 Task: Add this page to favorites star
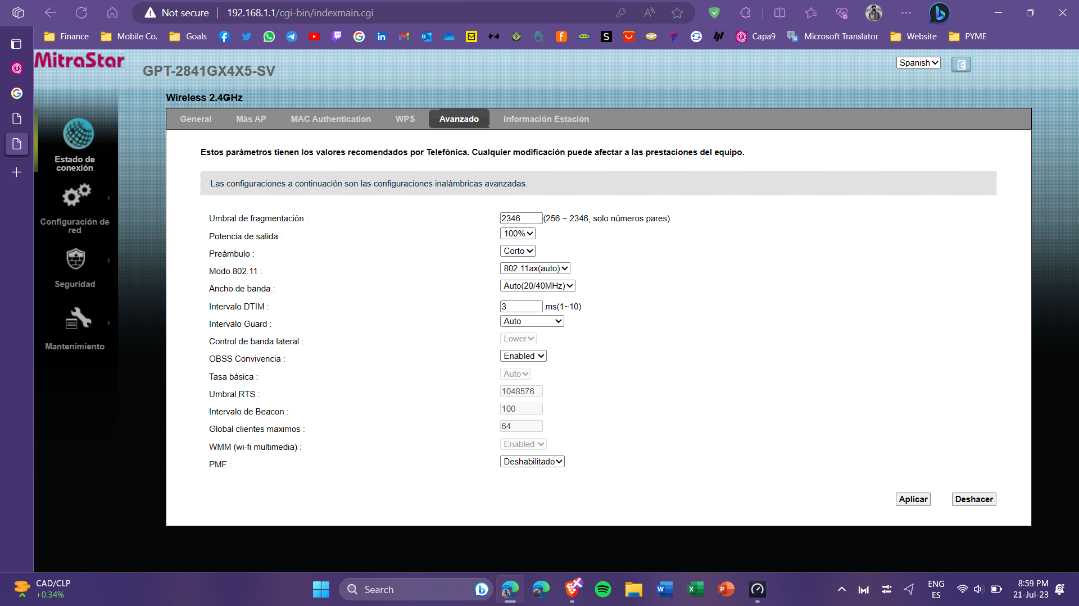[x=677, y=13]
